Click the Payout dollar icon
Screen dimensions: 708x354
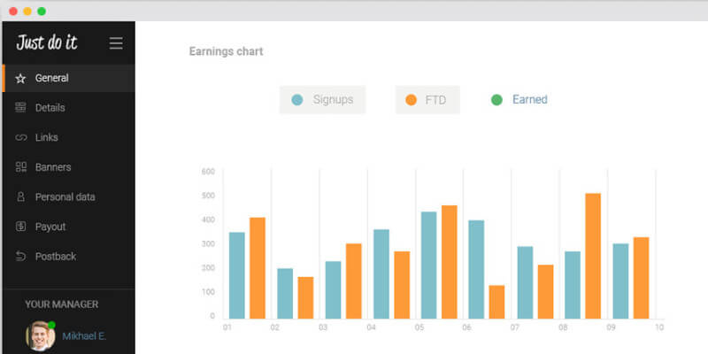tap(20, 227)
